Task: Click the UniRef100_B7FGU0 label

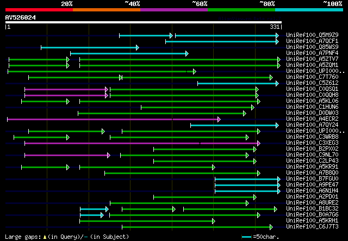Action: (x=312, y=179)
